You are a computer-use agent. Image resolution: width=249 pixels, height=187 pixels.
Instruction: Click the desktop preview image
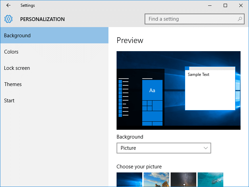click(x=178, y=90)
